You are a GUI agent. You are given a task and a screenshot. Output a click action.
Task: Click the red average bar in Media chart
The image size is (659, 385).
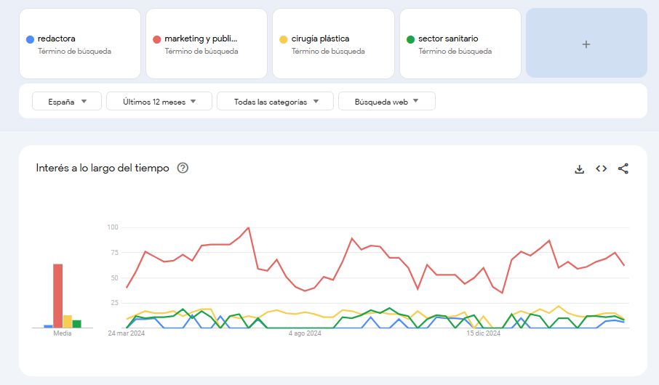57,296
